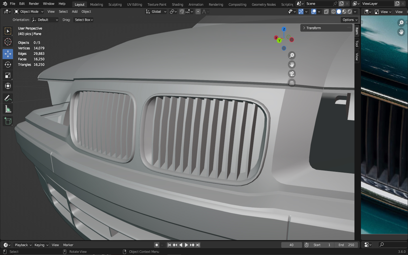Toggle viewport gizmos display

(301, 12)
